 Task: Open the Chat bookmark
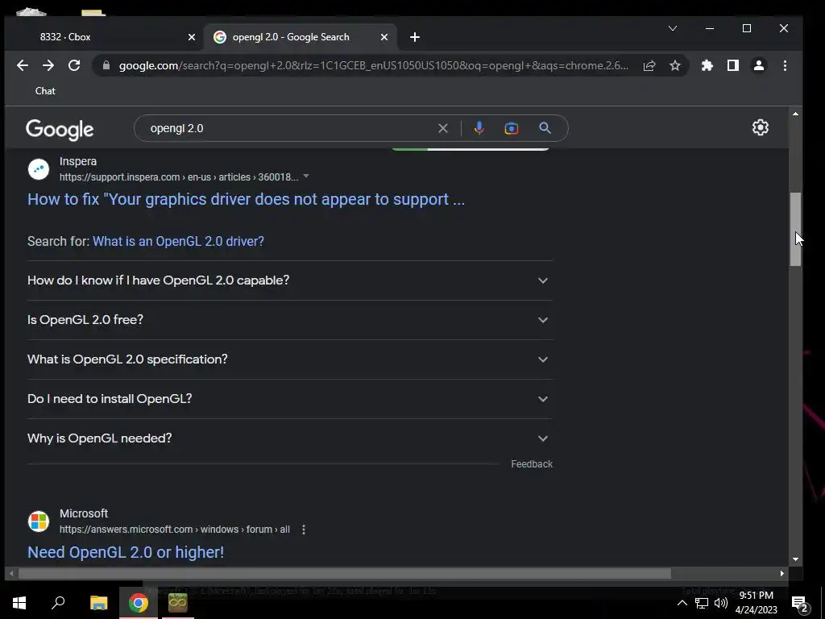pos(45,91)
